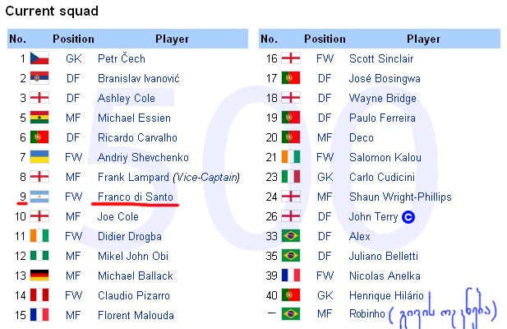Click the Ghana flag next to Michael Essien
Screen dimensions: 507x329
(39, 118)
